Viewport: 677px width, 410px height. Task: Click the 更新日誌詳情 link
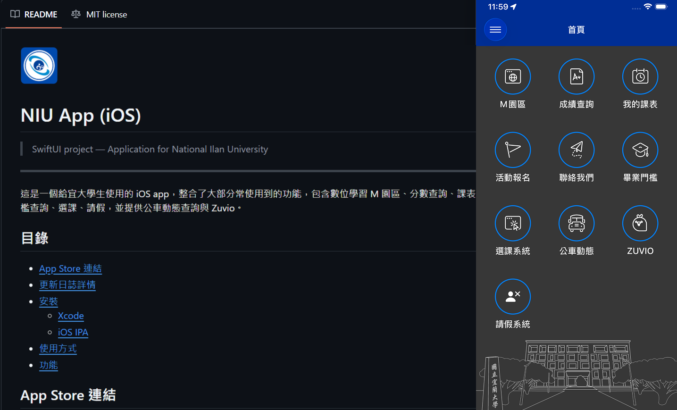pyautogui.click(x=67, y=285)
